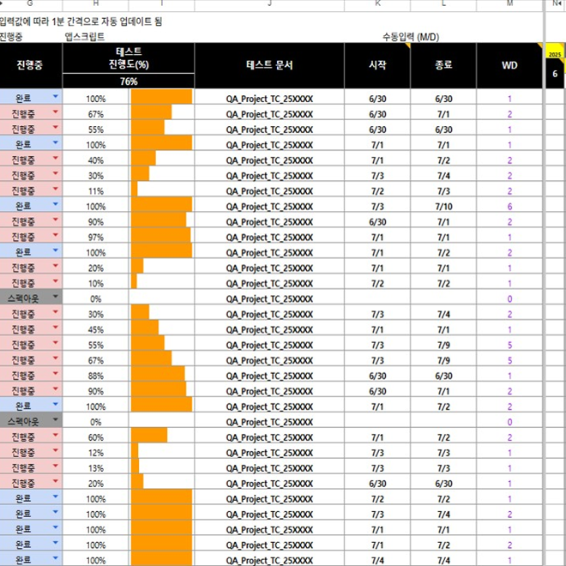Click the 자동 업데이트 notice text
Screen dimensions: 566x566
(81, 21)
